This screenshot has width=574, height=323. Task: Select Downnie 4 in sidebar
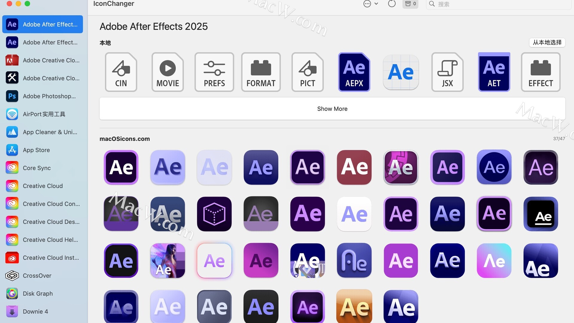tap(42, 311)
